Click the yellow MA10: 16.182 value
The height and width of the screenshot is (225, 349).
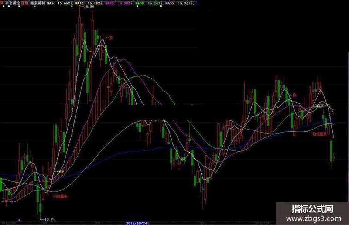pos(88,3)
